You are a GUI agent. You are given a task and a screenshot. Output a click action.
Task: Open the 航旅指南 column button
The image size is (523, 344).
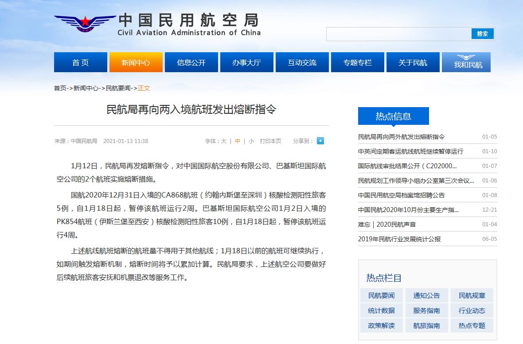click(x=426, y=326)
